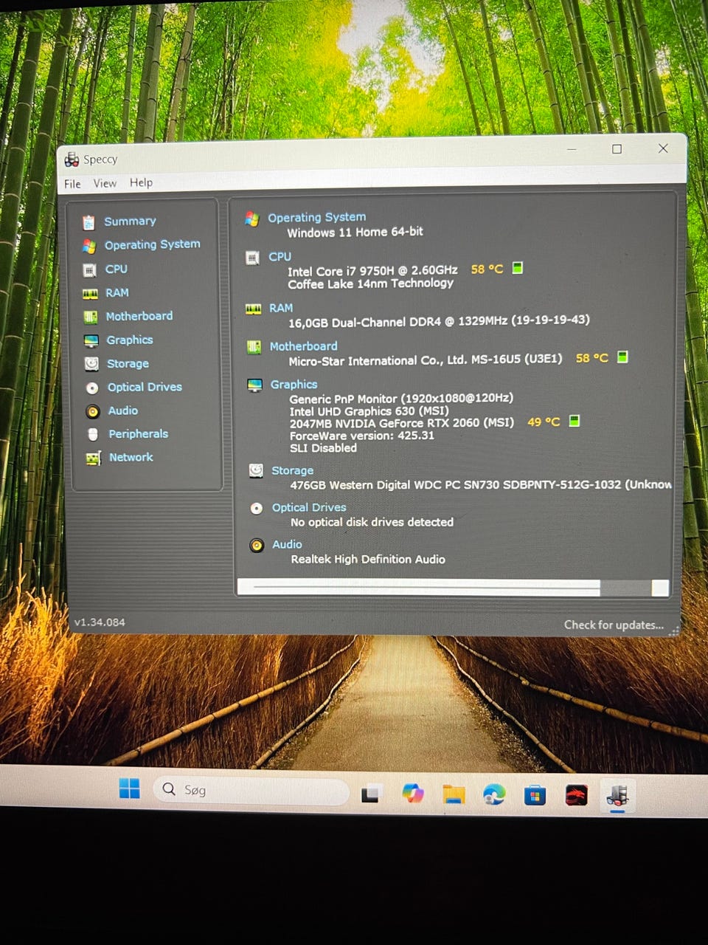Show the Graphics section from sidebar
The width and height of the screenshot is (708, 945).
click(130, 340)
